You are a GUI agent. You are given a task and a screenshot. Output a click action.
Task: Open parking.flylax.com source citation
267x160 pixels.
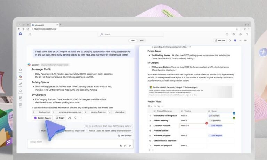[x=96, y=112]
